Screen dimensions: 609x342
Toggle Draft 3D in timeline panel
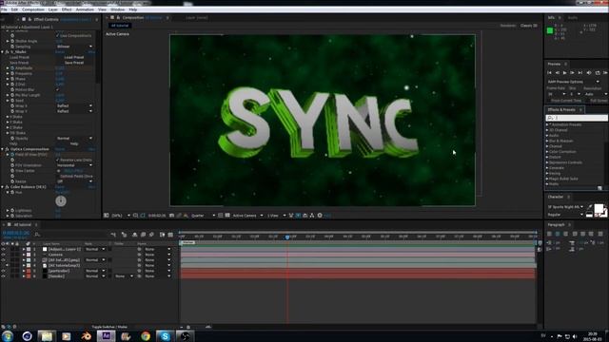124,235
